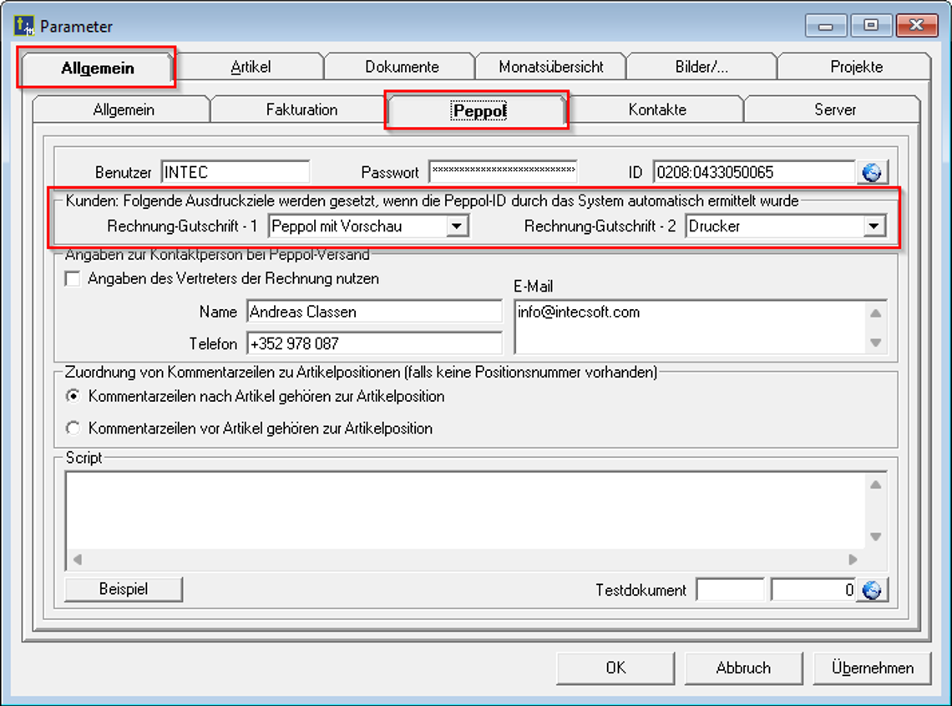Click the Script horizontal scrollbar right arrow

853,560
